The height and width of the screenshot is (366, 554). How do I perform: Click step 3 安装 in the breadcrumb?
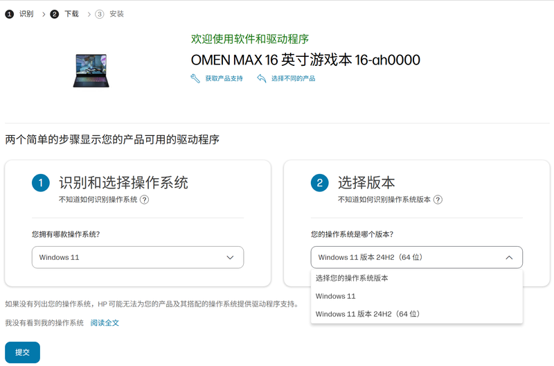[109, 14]
